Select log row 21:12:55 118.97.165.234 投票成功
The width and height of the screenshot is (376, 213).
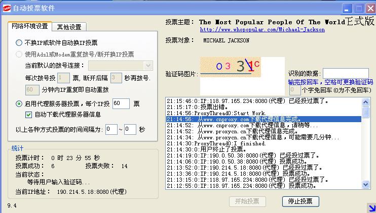(x=264, y=186)
